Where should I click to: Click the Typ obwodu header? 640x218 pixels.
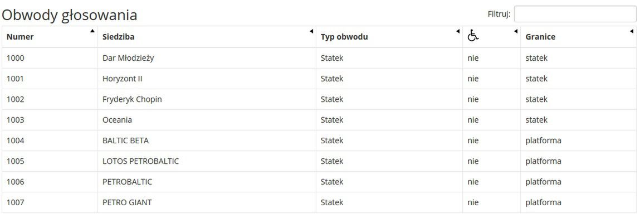[344, 37]
